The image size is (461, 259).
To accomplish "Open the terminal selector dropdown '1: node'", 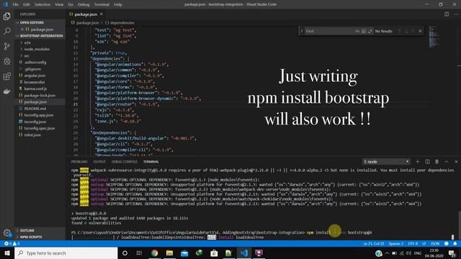I will coord(386,161).
